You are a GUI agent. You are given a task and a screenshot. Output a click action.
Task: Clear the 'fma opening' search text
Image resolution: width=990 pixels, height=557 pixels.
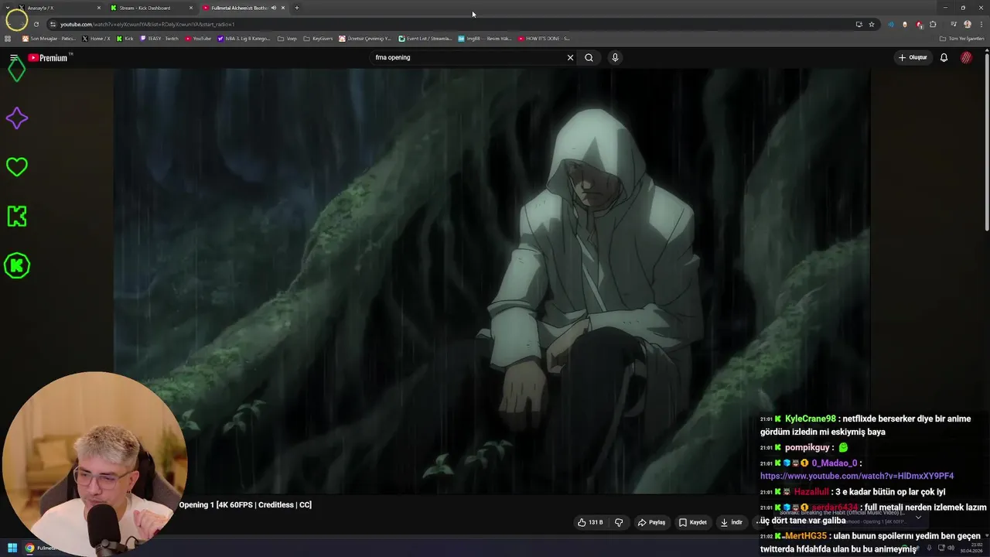pos(570,57)
